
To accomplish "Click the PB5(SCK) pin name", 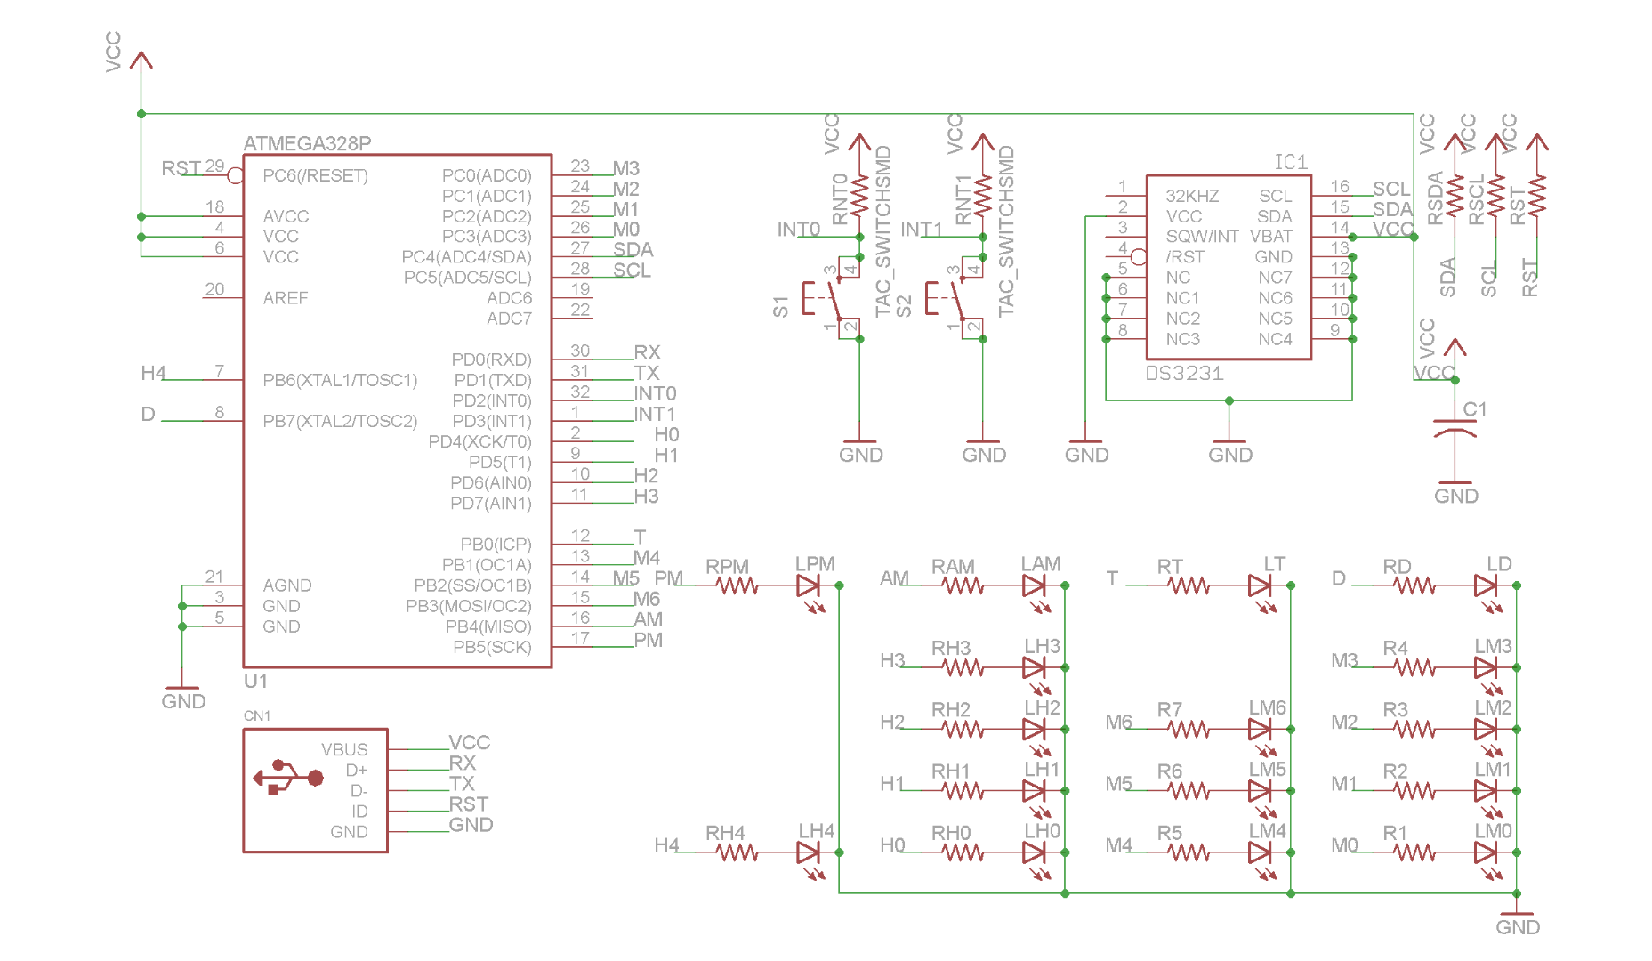I will pyautogui.click(x=492, y=647).
